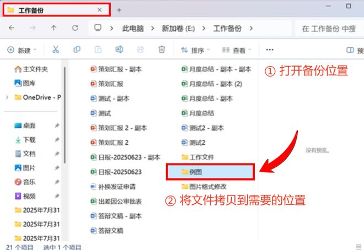Open 文档 in the sidebar
364x250 pixels.
coord(25,154)
